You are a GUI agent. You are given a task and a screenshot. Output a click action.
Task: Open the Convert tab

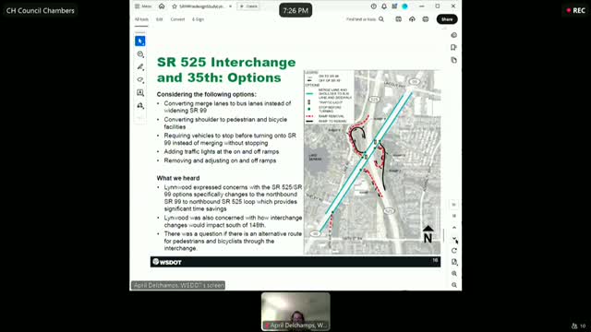coord(177,19)
